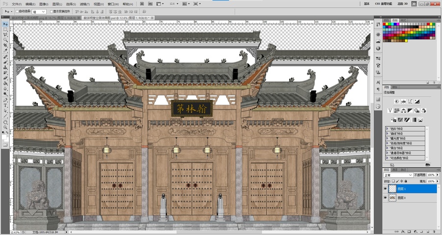This screenshot has height=235, width=442.
Task: Click the Vibrance adjustment icon
Action: 390,111
